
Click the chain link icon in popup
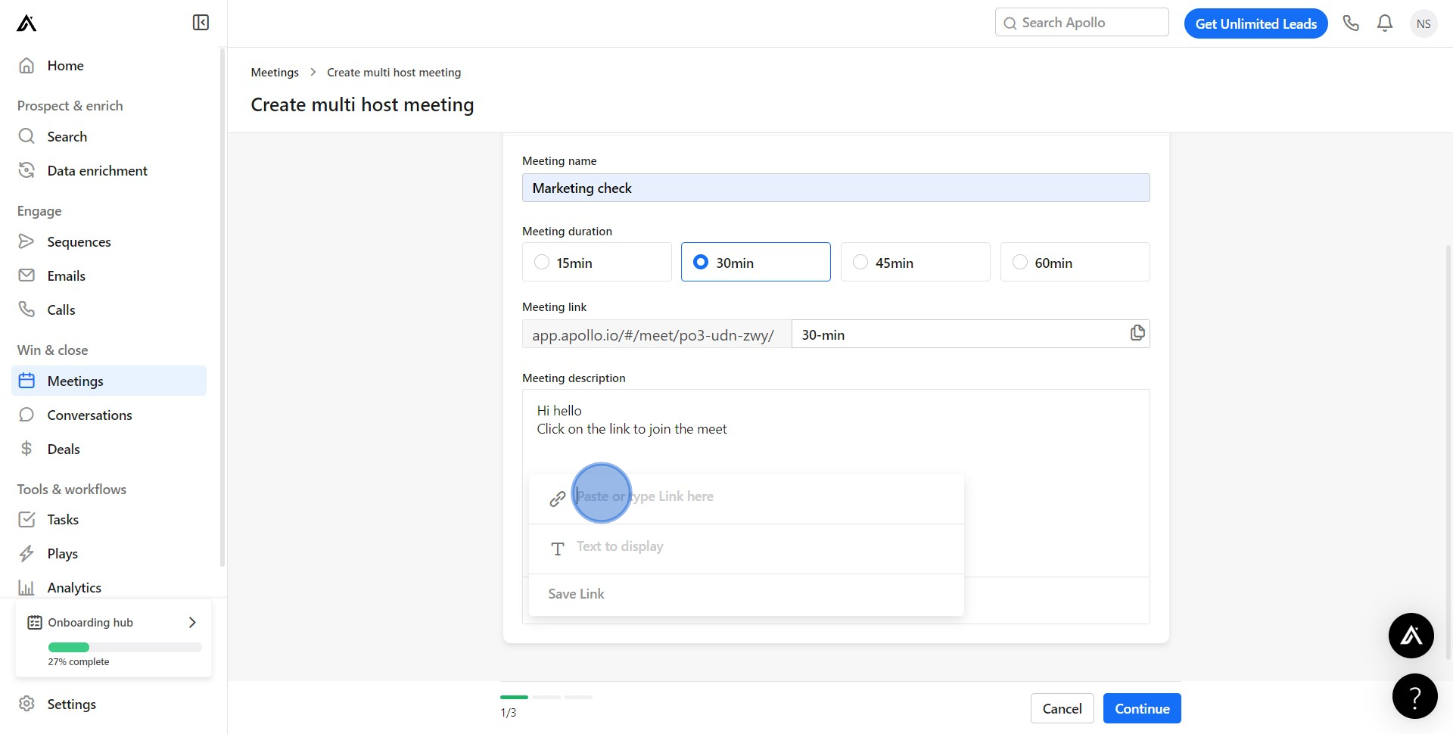(558, 499)
